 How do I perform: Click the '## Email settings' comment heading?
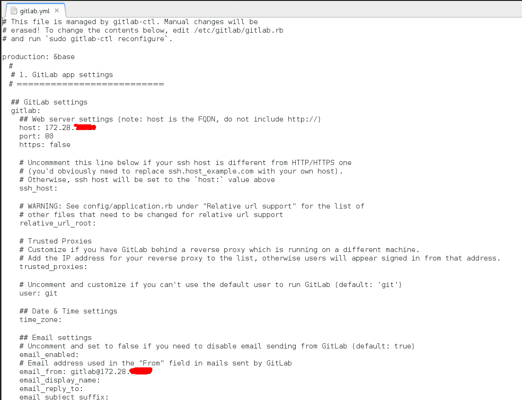tap(55, 338)
